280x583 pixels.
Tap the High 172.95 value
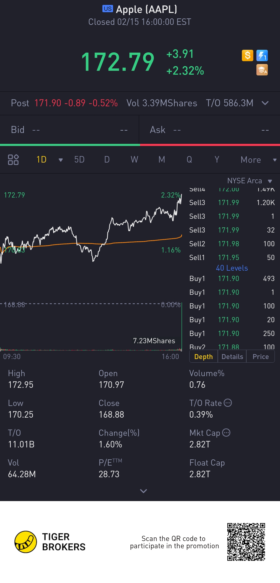tap(21, 385)
